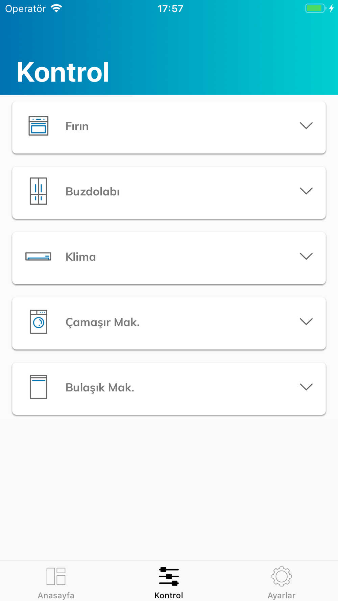
Task: Tap the Kontrol sliders icon
Action: (169, 576)
